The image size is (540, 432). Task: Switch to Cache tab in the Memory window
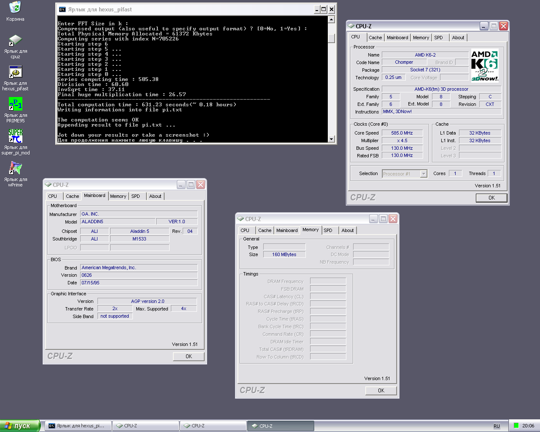coord(265,230)
